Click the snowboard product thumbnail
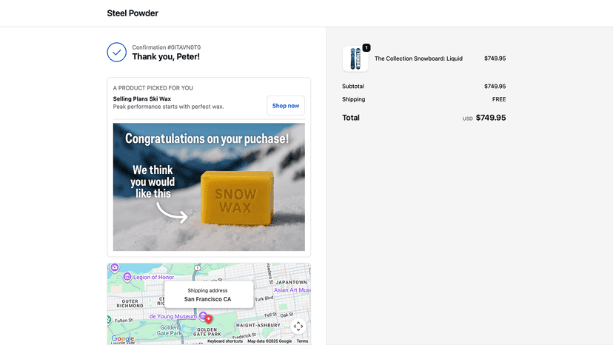Image resolution: width=613 pixels, height=345 pixels. click(x=355, y=58)
